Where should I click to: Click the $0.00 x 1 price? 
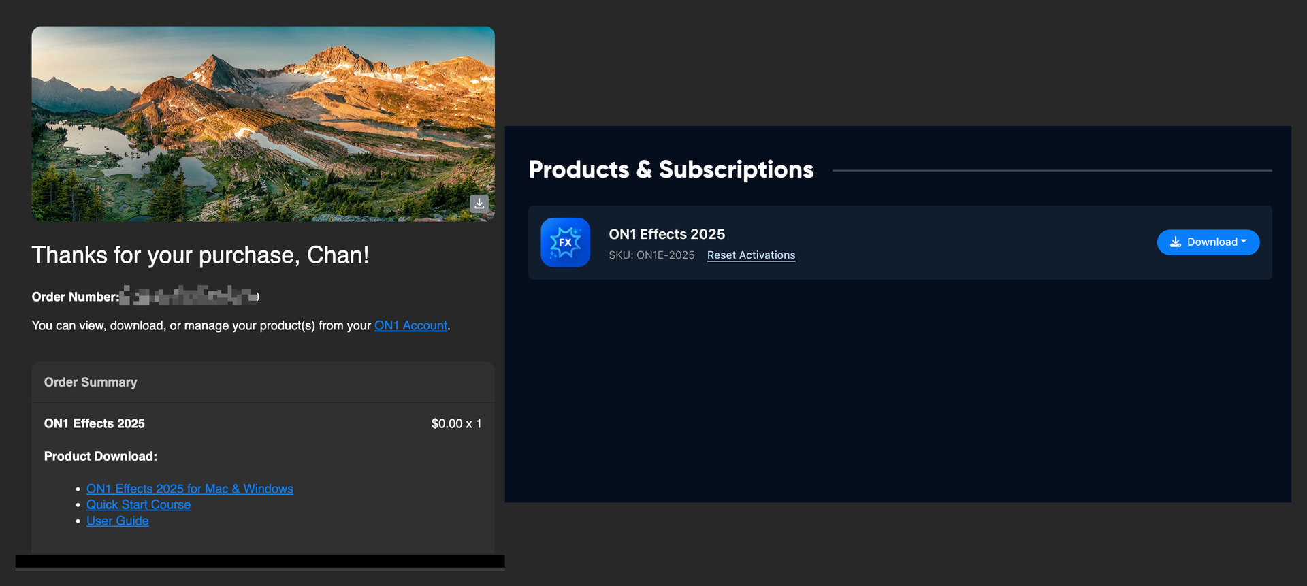[456, 423]
